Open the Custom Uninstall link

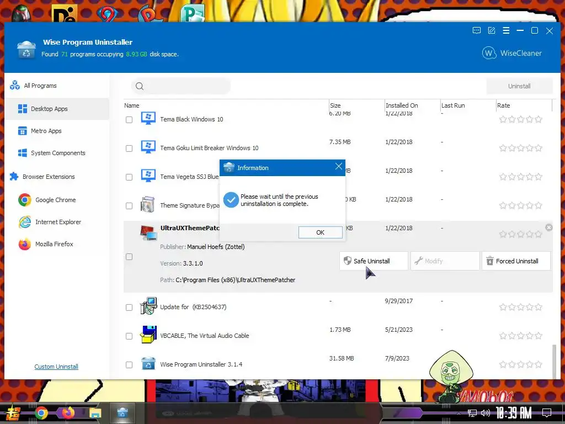click(x=56, y=367)
